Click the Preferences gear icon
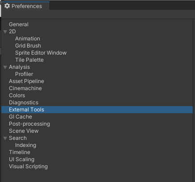This screenshot has height=182, width=195. coord(7,6)
